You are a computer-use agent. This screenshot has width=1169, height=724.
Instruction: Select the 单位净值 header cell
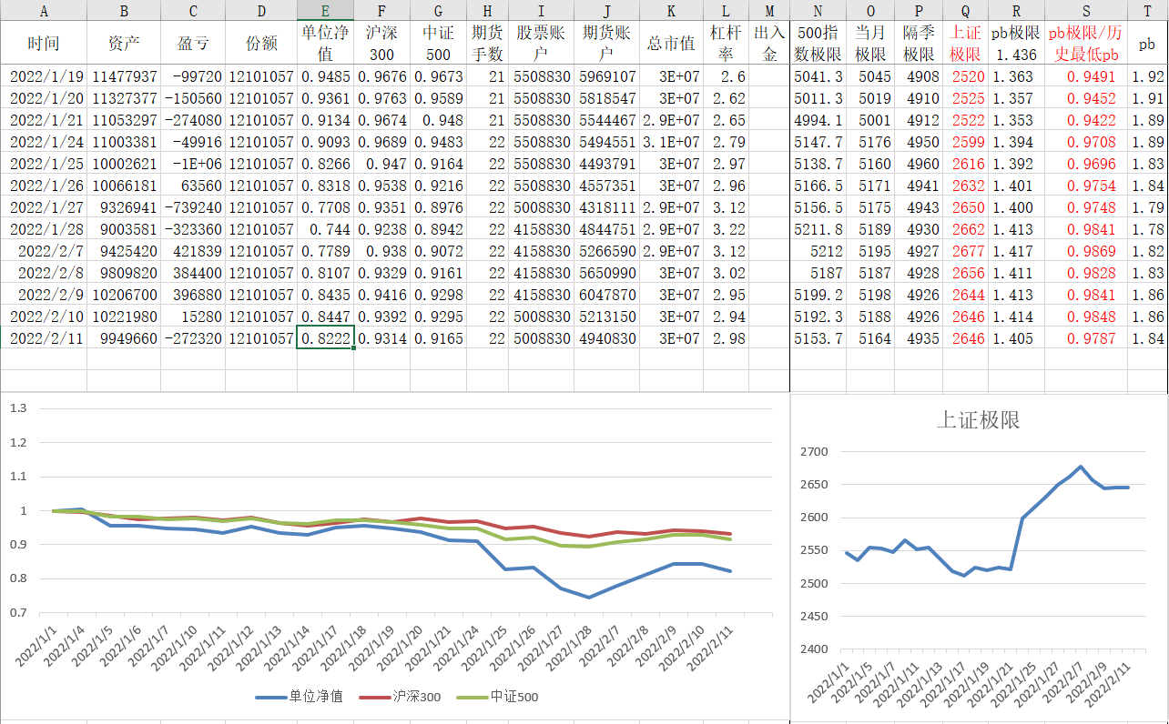325,43
